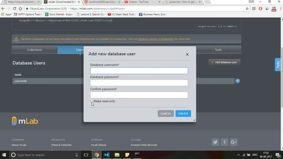This screenshot has height=159, width=283.
Task: Go back with browser back arrow
Action: tap(3, 8)
